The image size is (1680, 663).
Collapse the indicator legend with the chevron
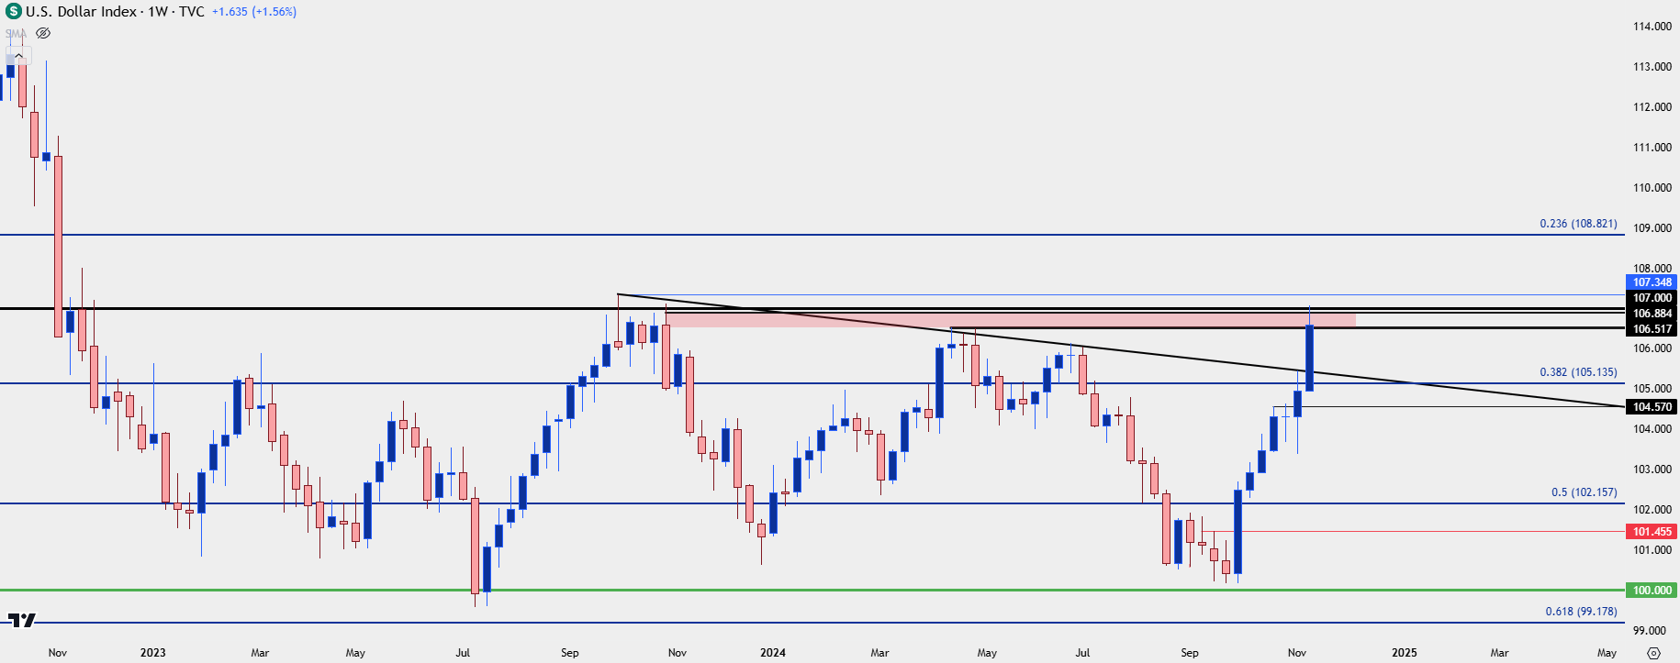pos(18,56)
